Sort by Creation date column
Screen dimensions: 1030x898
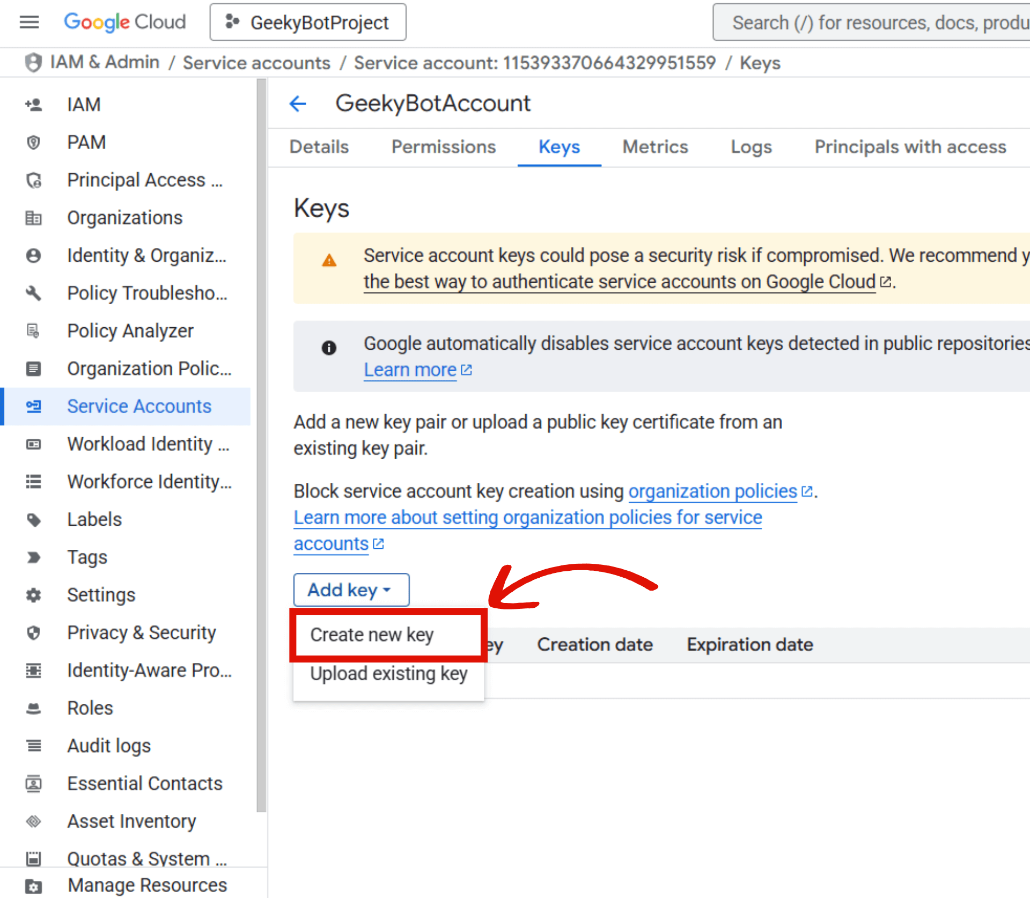click(x=595, y=645)
